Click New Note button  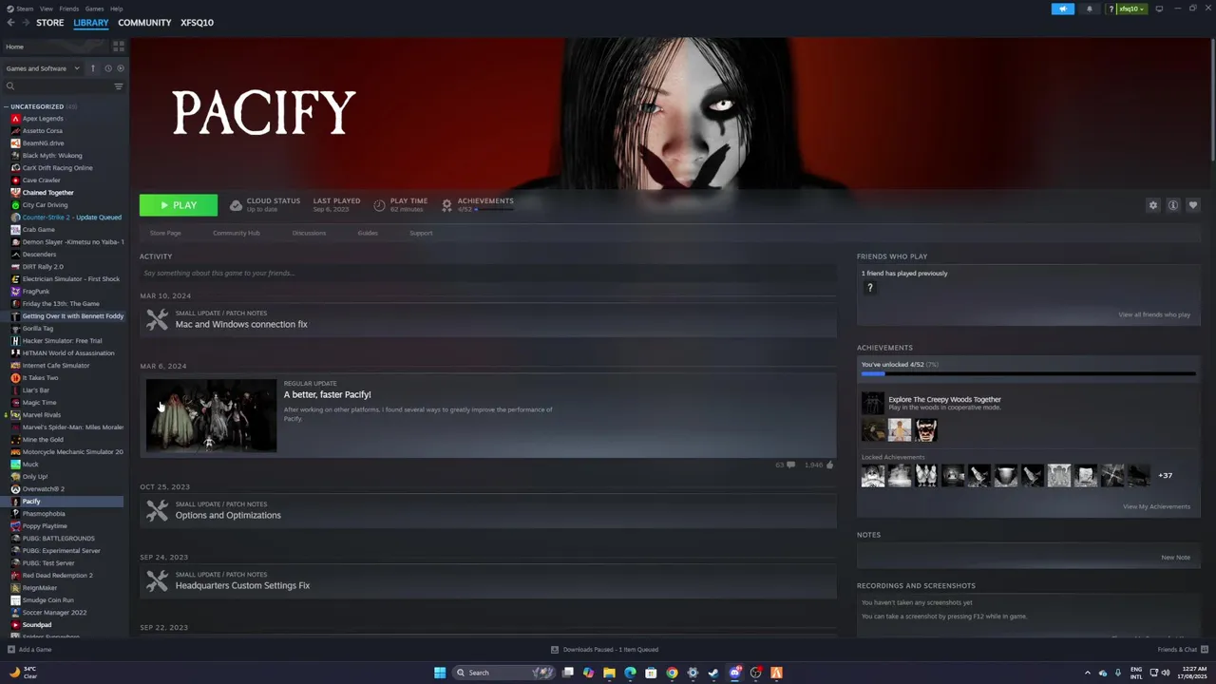(x=1175, y=558)
